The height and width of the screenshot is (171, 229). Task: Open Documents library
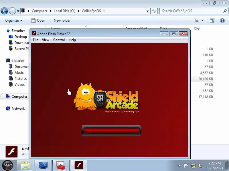click(19, 66)
